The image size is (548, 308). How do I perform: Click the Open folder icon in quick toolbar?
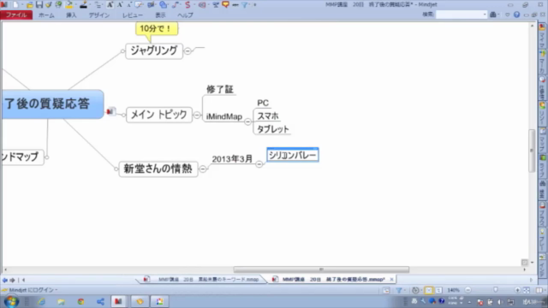click(30, 4)
